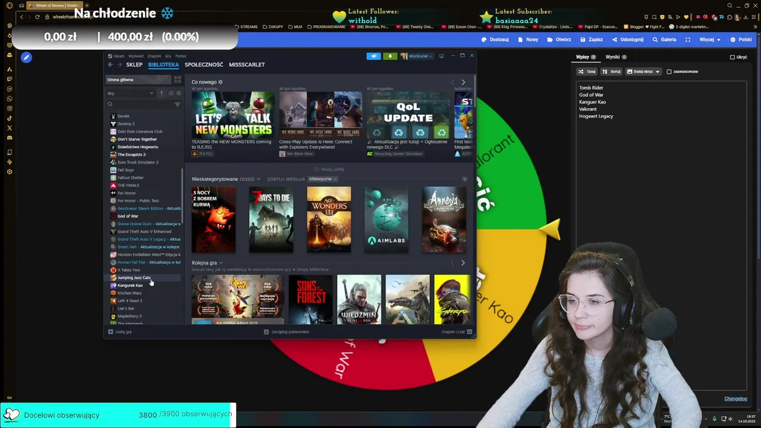Open the green Steam notifications bell
761x428 pixels.
[390, 56]
